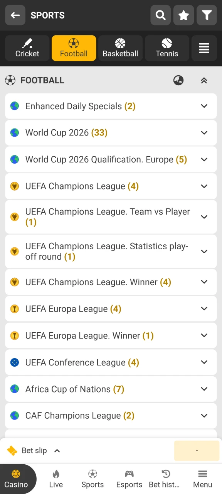Image resolution: width=222 pixels, height=494 pixels.
Task: Open the search icon in the header
Action: tap(160, 15)
